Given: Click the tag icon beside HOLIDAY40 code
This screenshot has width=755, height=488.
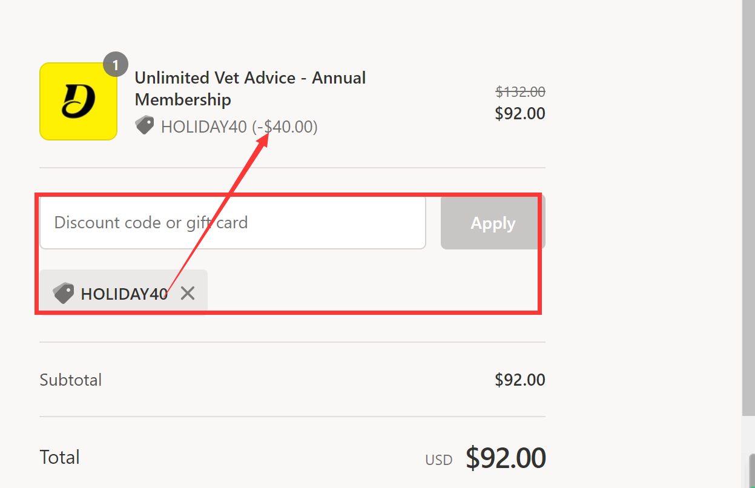Looking at the screenshot, I should click(145, 125).
